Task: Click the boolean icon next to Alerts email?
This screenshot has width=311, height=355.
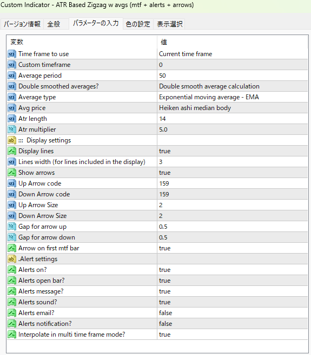Action: [12, 313]
